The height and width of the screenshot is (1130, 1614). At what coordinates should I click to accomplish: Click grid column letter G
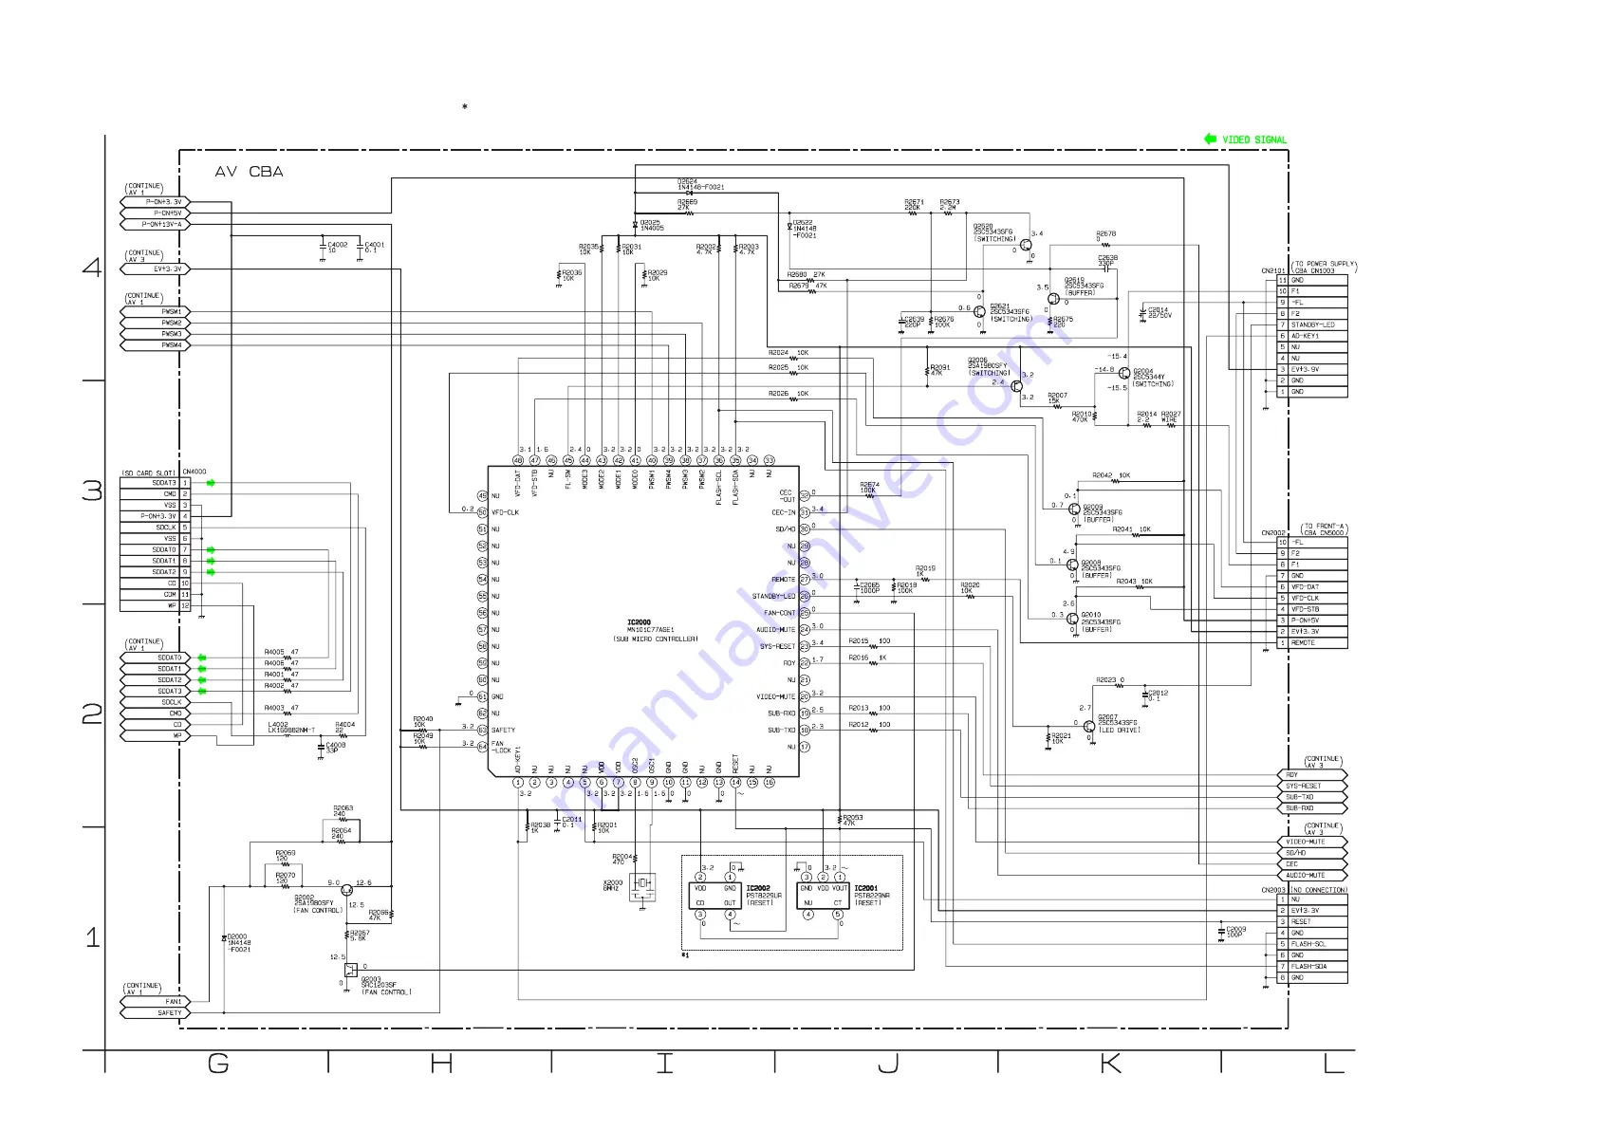[x=218, y=1064]
